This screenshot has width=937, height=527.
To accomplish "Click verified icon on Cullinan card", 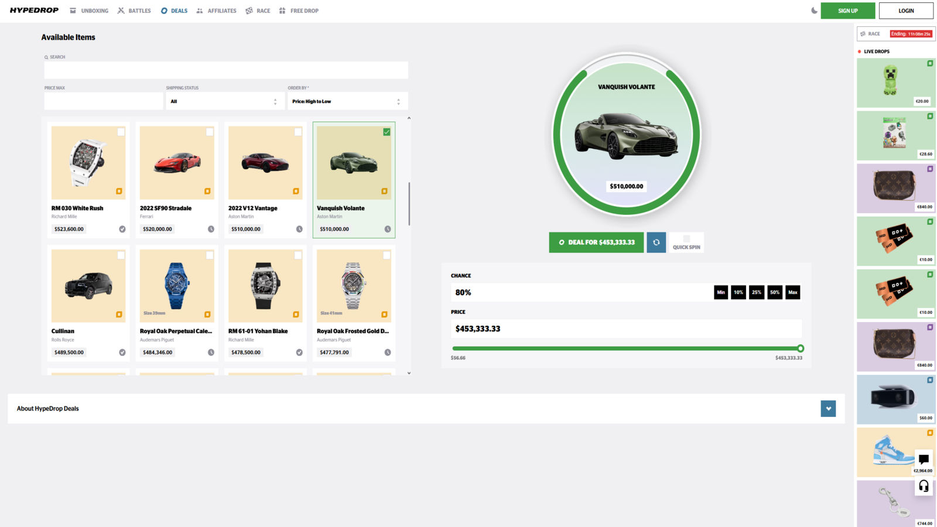I will pyautogui.click(x=122, y=353).
